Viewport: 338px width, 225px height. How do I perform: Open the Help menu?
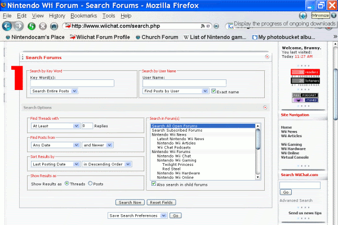126,16
